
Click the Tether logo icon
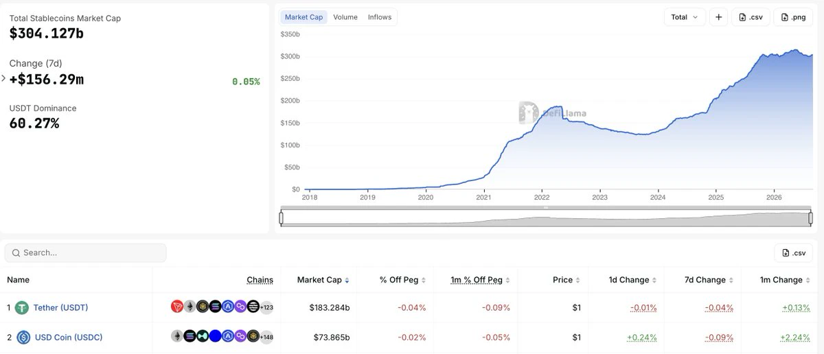[23, 307]
